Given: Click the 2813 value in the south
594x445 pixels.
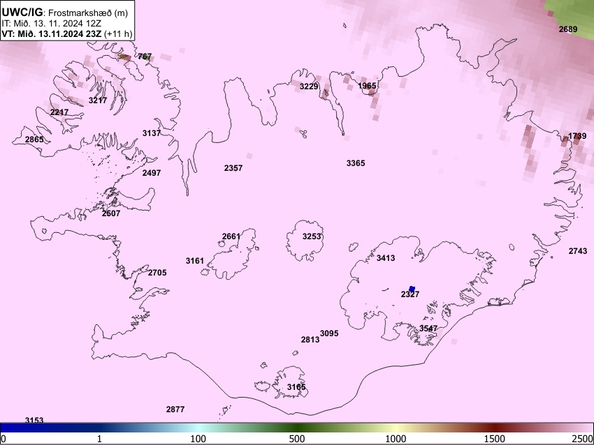Looking at the screenshot, I should click(x=310, y=340).
